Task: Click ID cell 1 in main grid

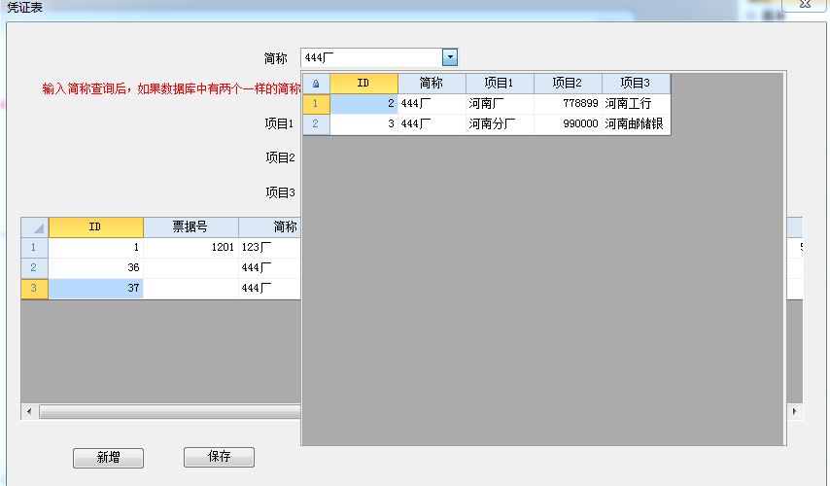Action: 96,247
